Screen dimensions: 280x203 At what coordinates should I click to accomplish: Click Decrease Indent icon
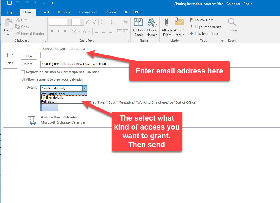coord(119,31)
